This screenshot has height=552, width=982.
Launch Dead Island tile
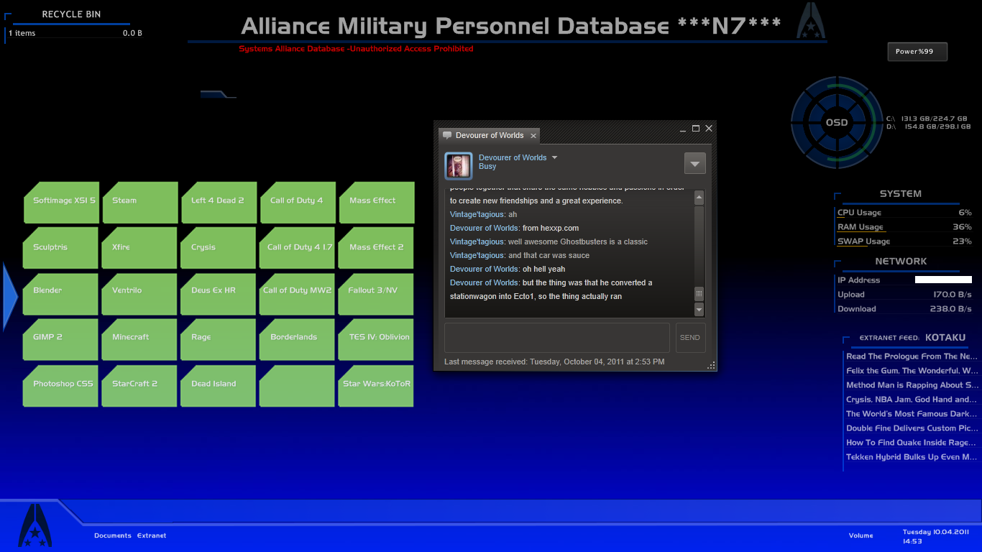(x=219, y=387)
